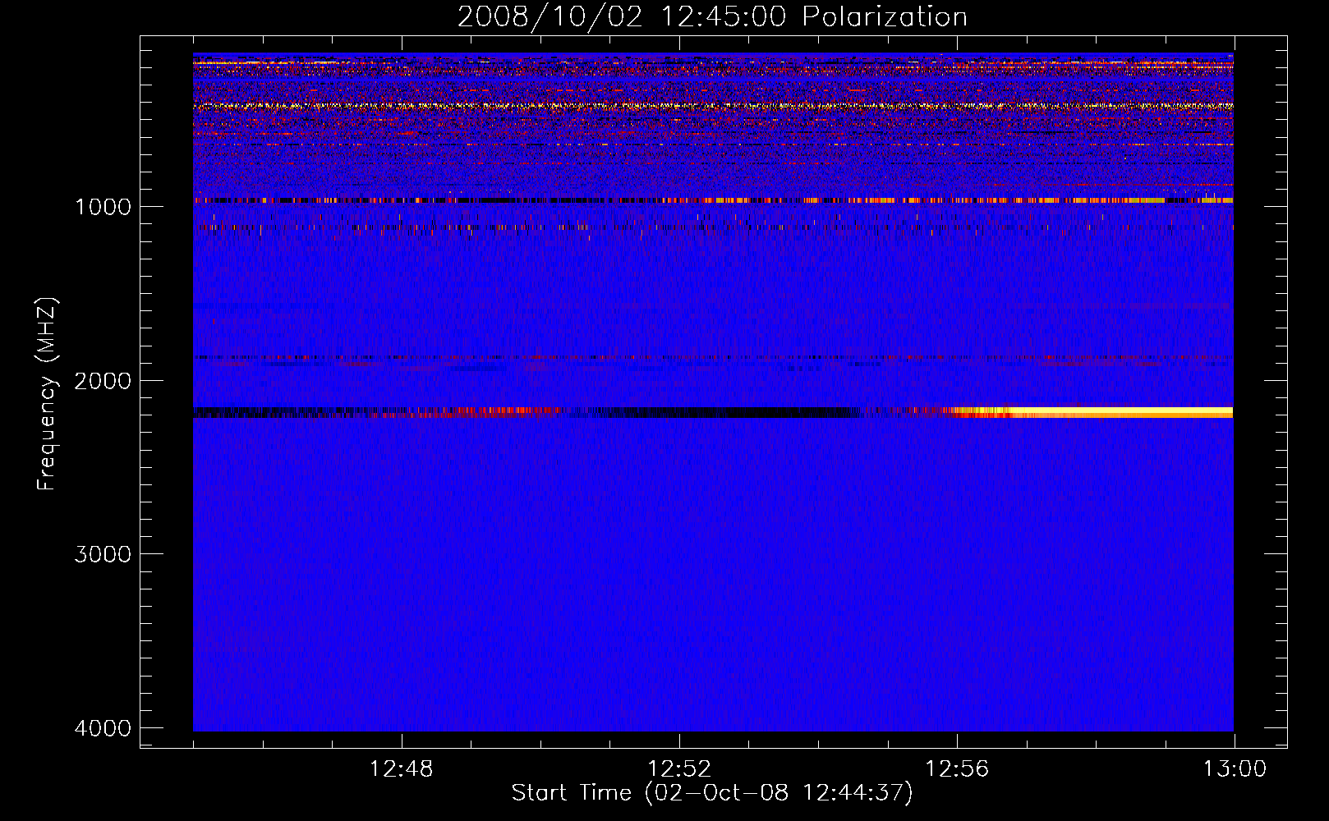
Task: Click the 'Start Time (02-Oct-08 12:44:37)' axis title
Action: tap(712, 793)
